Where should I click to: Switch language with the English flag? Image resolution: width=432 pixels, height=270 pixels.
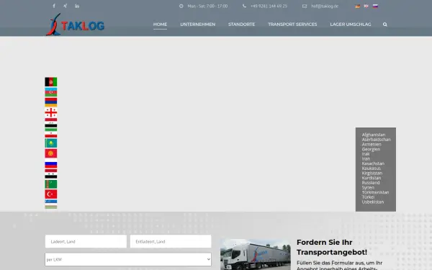pos(366,6)
